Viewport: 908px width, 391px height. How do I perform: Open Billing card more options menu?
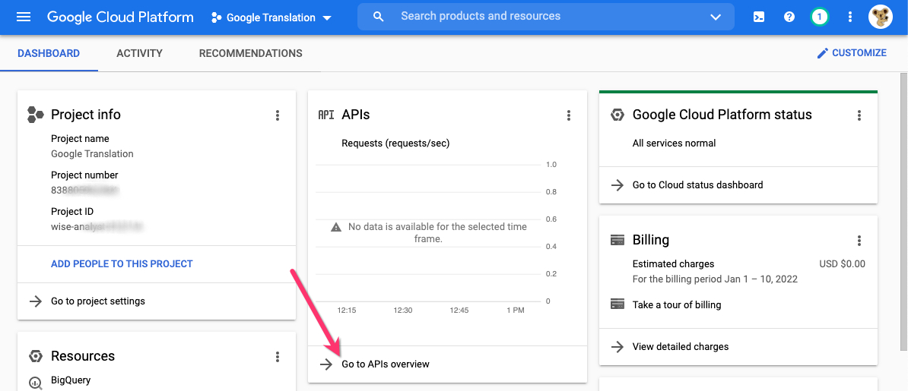[x=859, y=241]
